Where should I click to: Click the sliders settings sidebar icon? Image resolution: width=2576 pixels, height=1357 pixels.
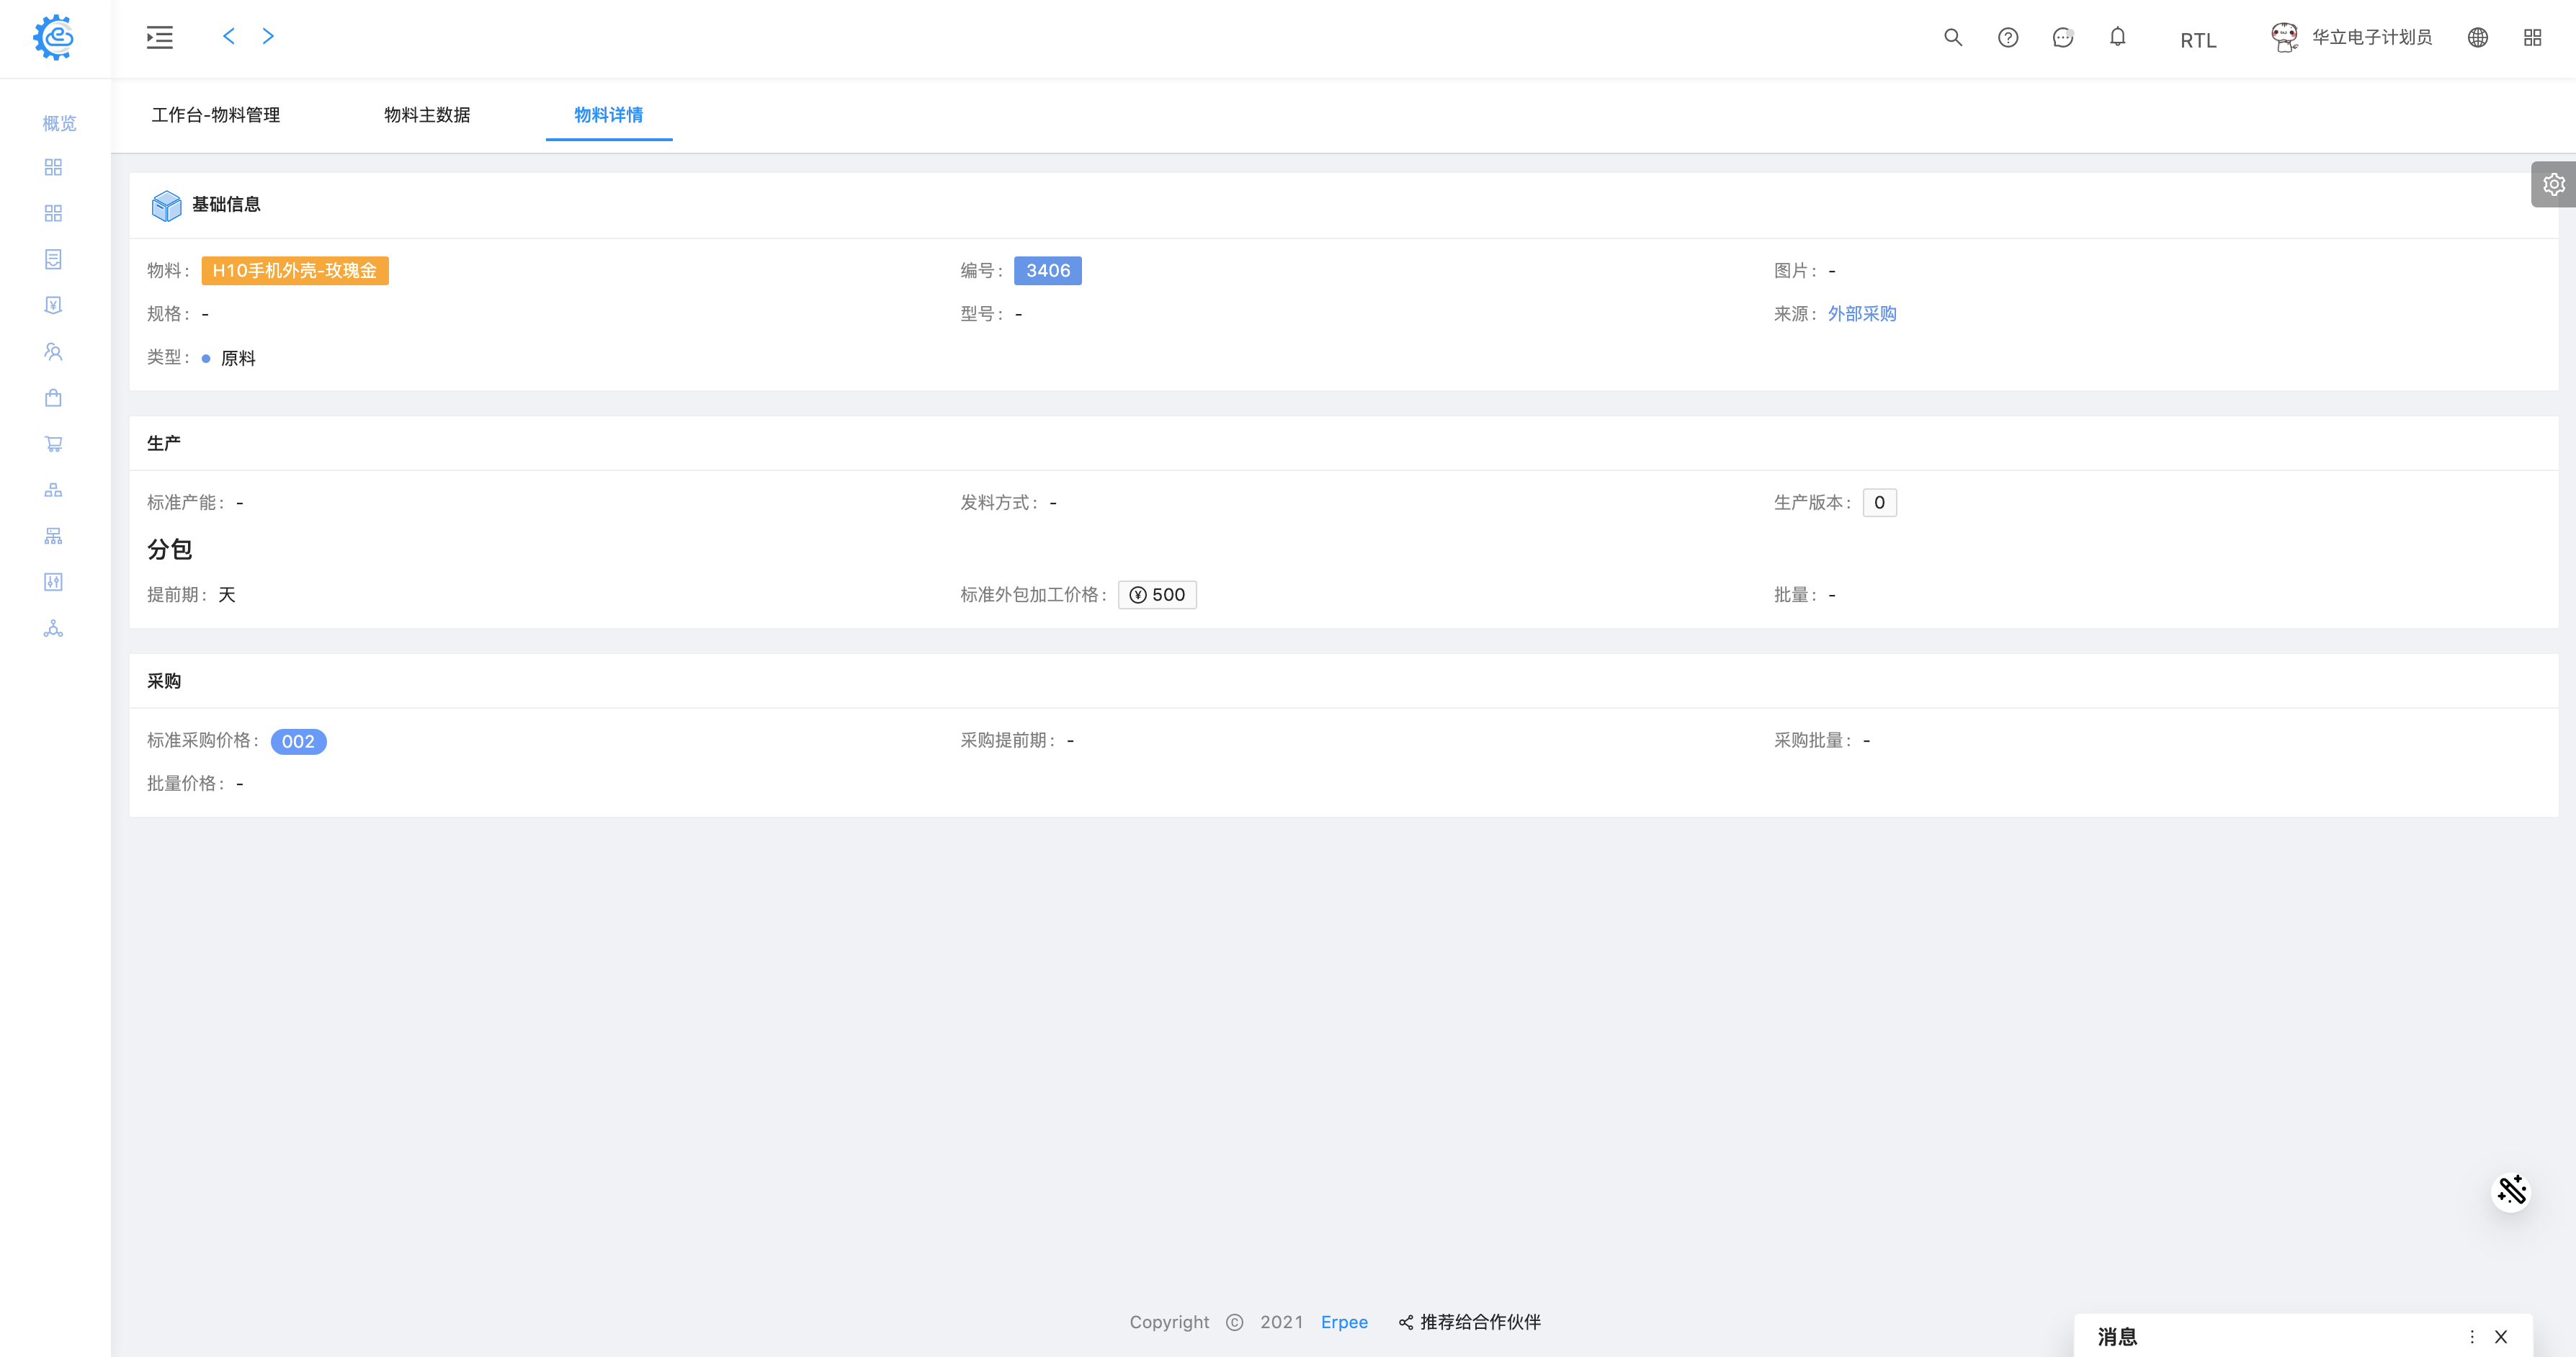(x=53, y=582)
